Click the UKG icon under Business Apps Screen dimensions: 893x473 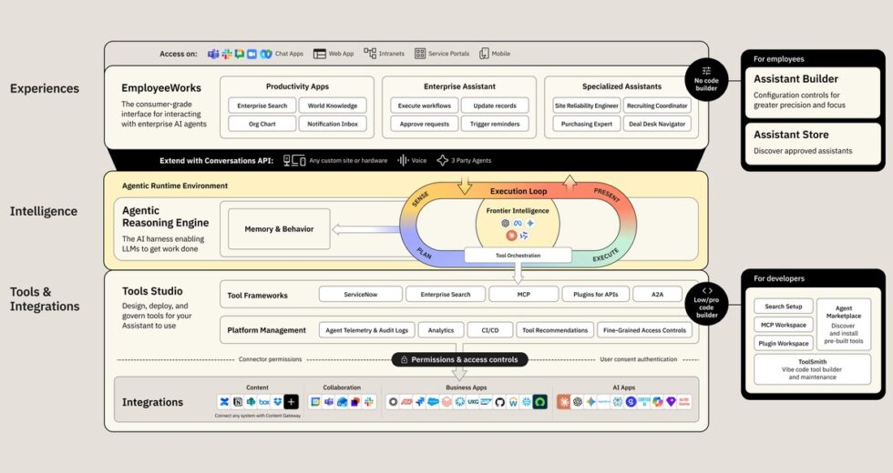[x=473, y=402]
